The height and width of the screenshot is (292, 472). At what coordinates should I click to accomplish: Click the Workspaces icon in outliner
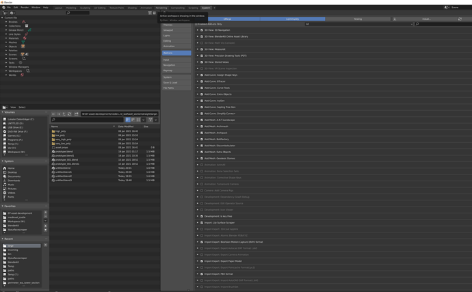tap(27, 70)
